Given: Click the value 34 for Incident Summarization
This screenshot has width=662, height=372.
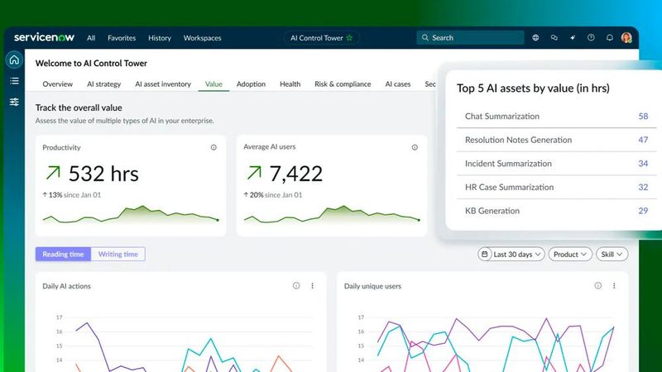Looking at the screenshot, I should click(643, 163).
